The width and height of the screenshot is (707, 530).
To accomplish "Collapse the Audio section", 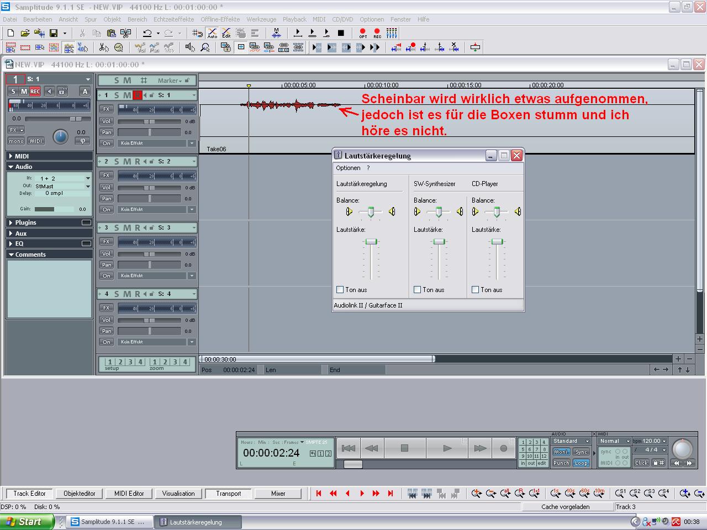I will click(x=49, y=167).
